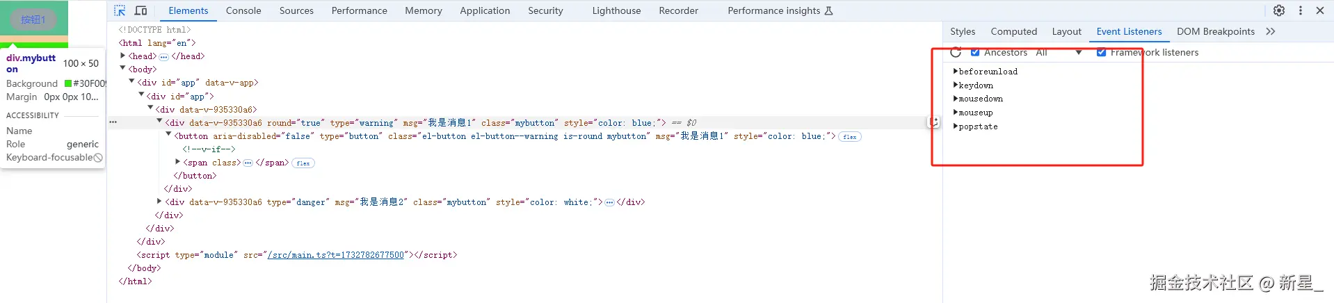Open the DevTools three-dot menu
1334x303 pixels.
[1300, 10]
